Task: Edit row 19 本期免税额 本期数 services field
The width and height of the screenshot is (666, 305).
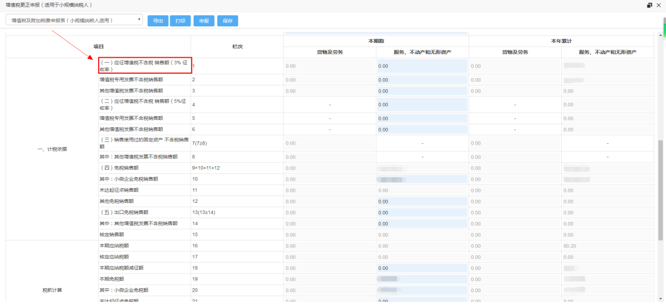Action: 422,279
